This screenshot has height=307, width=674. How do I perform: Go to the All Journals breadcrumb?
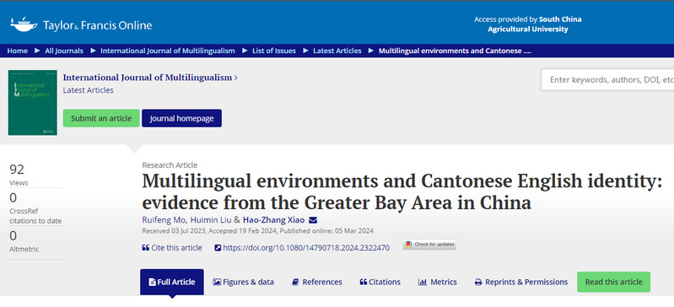coord(64,51)
